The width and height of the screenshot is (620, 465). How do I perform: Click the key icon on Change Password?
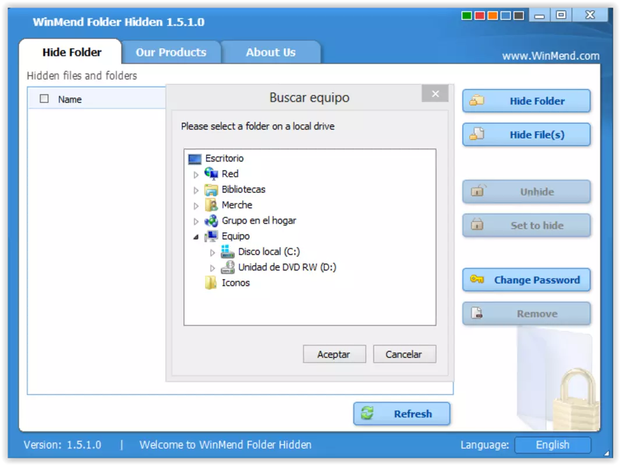(477, 280)
